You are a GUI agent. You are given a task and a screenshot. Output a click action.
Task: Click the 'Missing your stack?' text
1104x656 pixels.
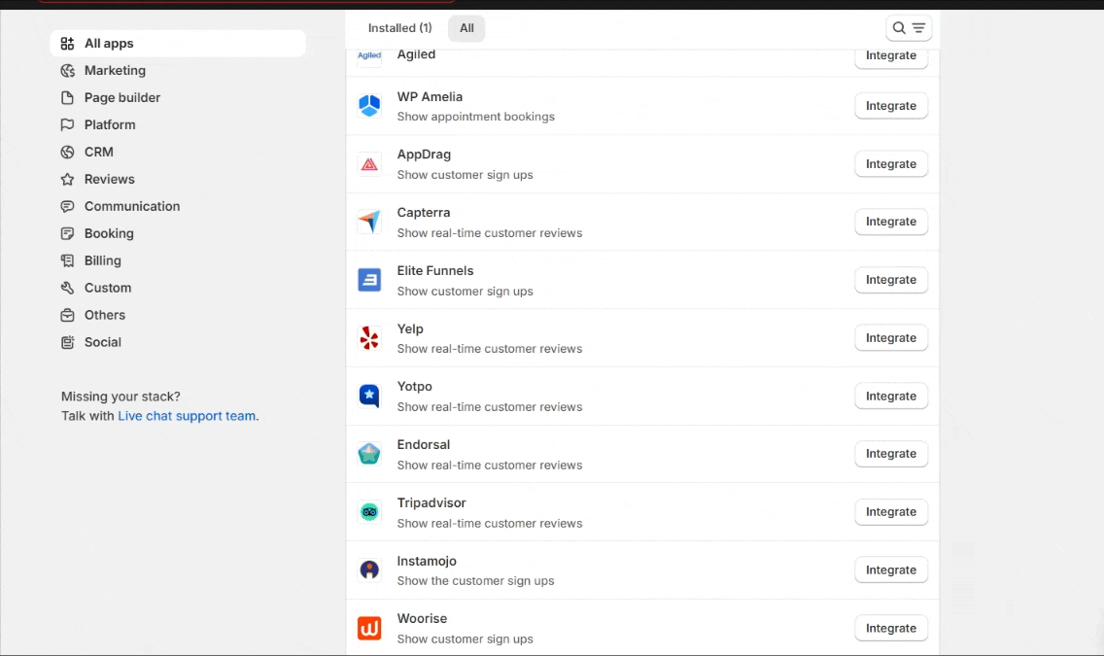click(121, 397)
